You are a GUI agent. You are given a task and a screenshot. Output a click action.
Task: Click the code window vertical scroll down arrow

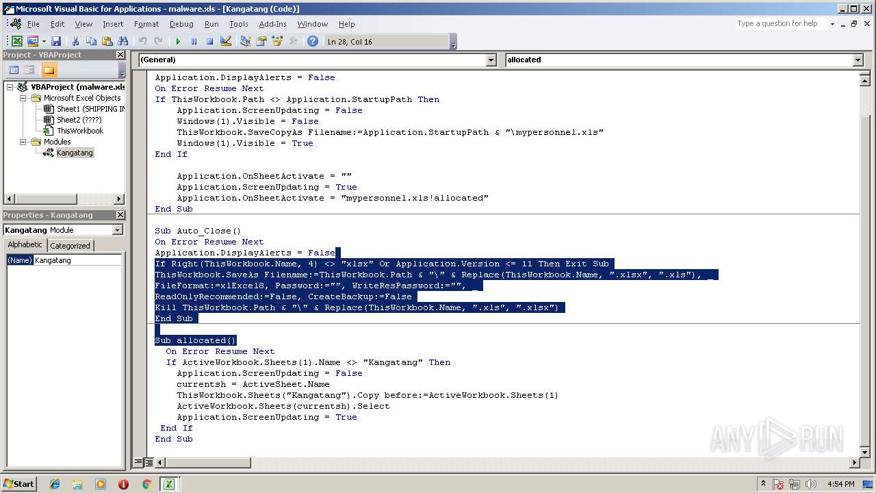(864, 453)
